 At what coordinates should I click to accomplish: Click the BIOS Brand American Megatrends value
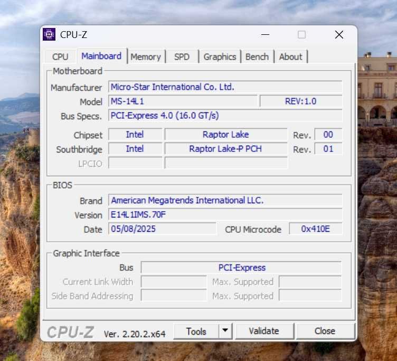[225, 200]
